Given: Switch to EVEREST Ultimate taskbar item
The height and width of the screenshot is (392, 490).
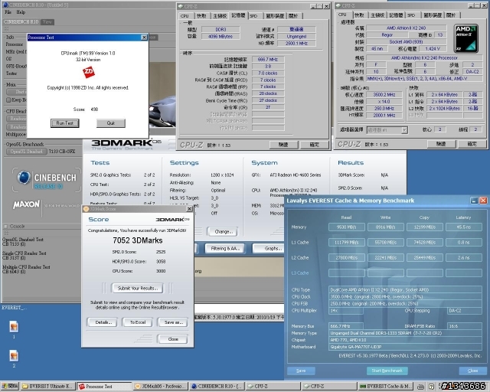Looking at the screenshot, I should point(48,386).
